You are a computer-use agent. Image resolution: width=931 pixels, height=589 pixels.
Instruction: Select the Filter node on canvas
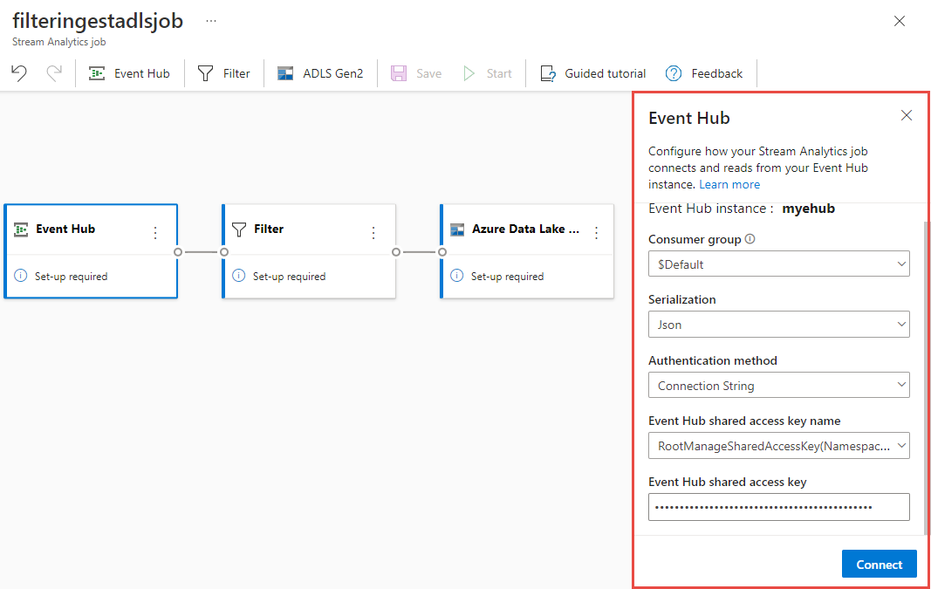309,251
